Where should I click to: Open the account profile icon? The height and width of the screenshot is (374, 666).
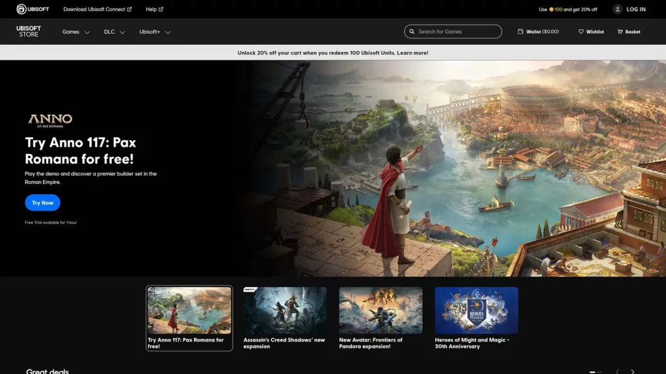pos(617,9)
